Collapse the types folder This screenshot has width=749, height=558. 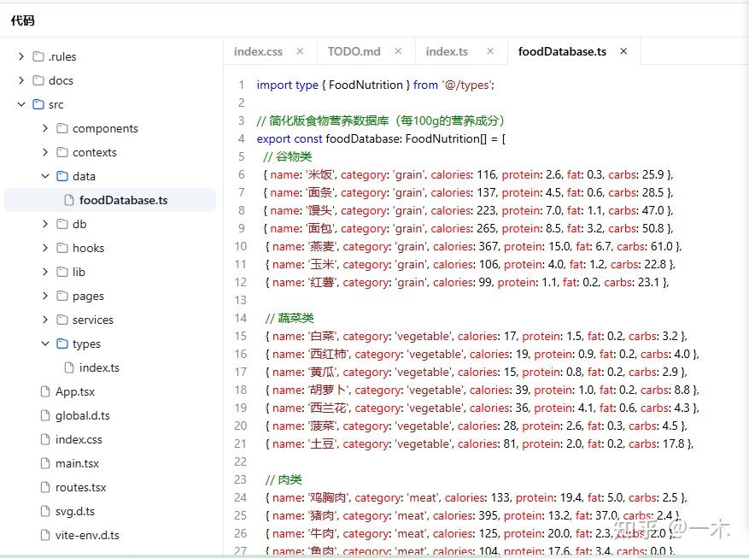click(x=45, y=344)
